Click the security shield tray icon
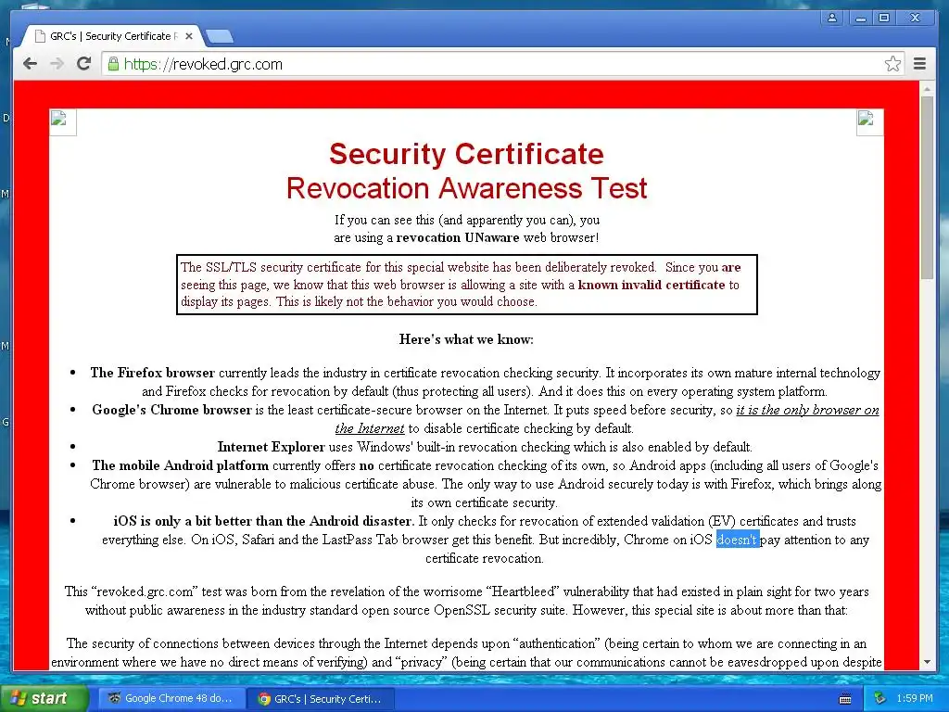The image size is (949, 712). pos(880,698)
